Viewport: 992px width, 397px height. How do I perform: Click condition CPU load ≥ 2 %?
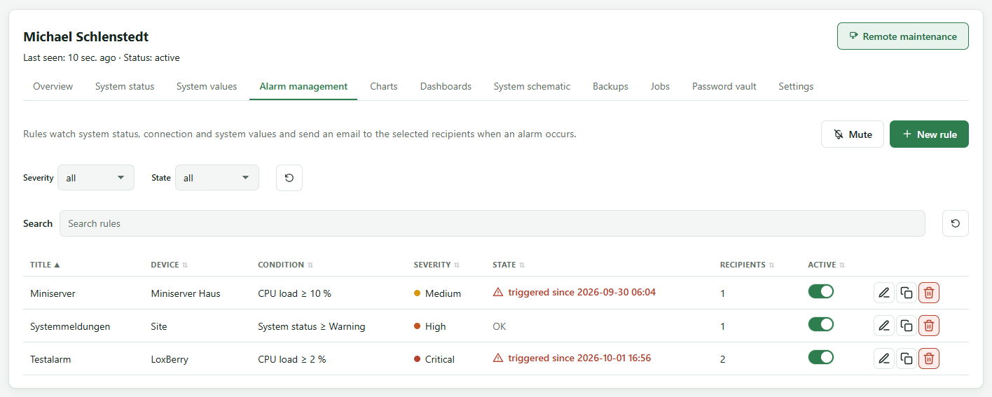292,359
